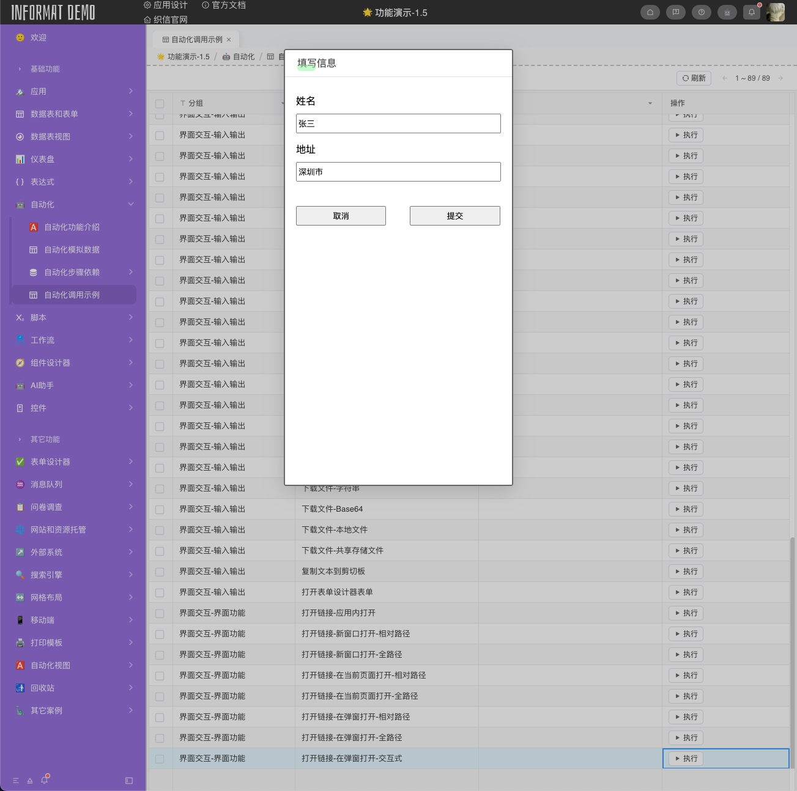Click the user avatar picture

775,12
